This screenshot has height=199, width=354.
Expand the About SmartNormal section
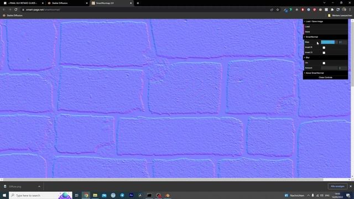pyautogui.click(x=325, y=73)
